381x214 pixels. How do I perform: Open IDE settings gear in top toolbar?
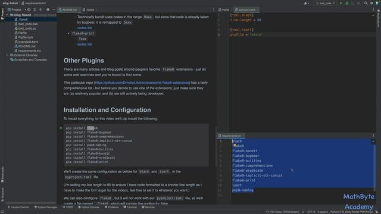click(371, 3)
